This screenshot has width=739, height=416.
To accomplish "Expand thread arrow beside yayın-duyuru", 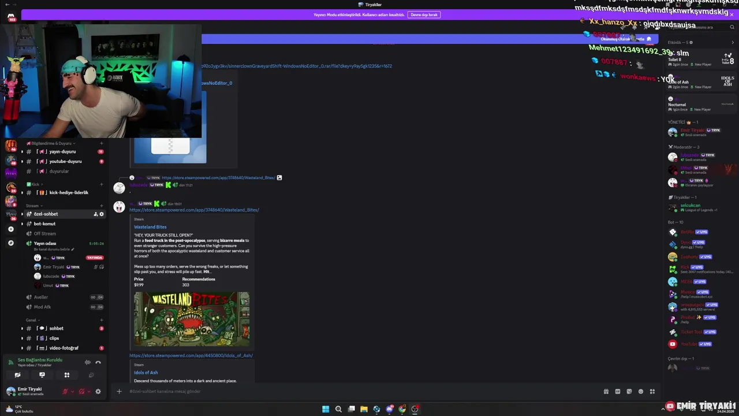I will pyautogui.click(x=23, y=151).
